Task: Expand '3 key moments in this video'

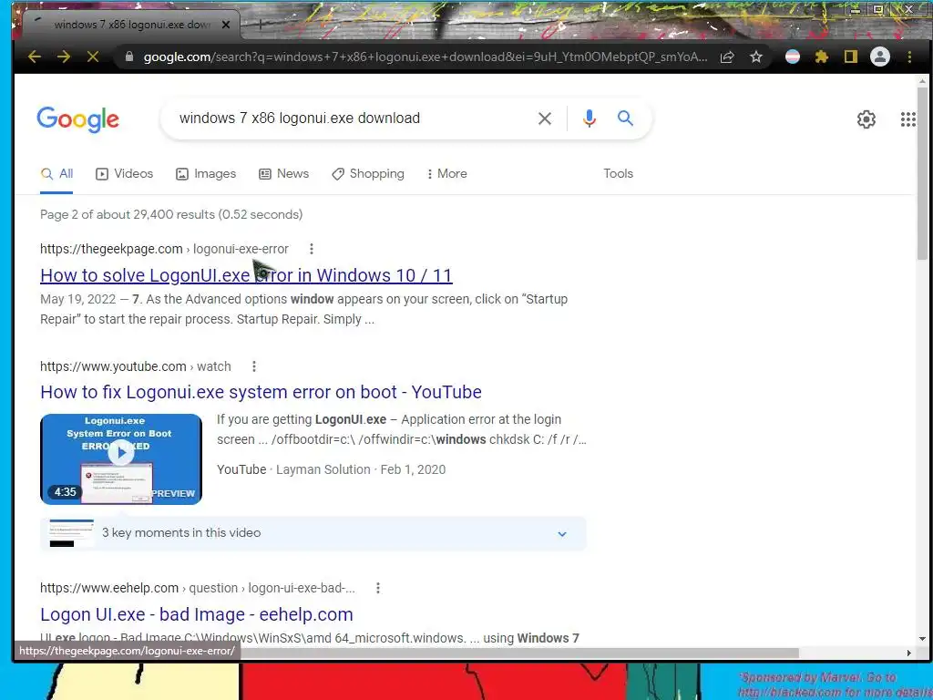Action: coord(313,533)
